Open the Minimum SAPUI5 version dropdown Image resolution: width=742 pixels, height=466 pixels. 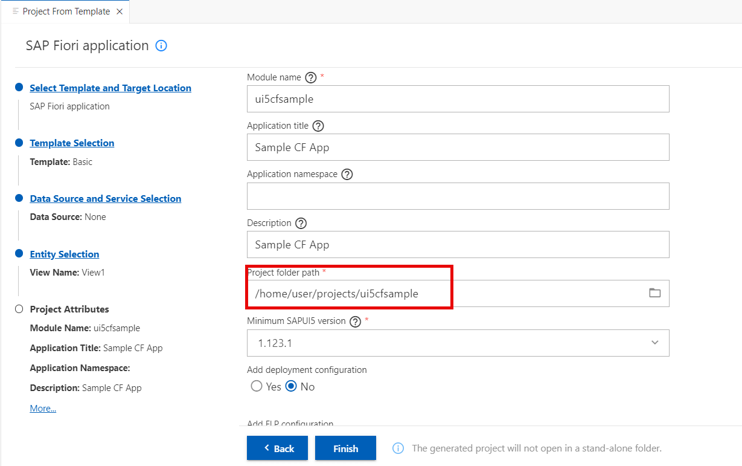(x=654, y=343)
